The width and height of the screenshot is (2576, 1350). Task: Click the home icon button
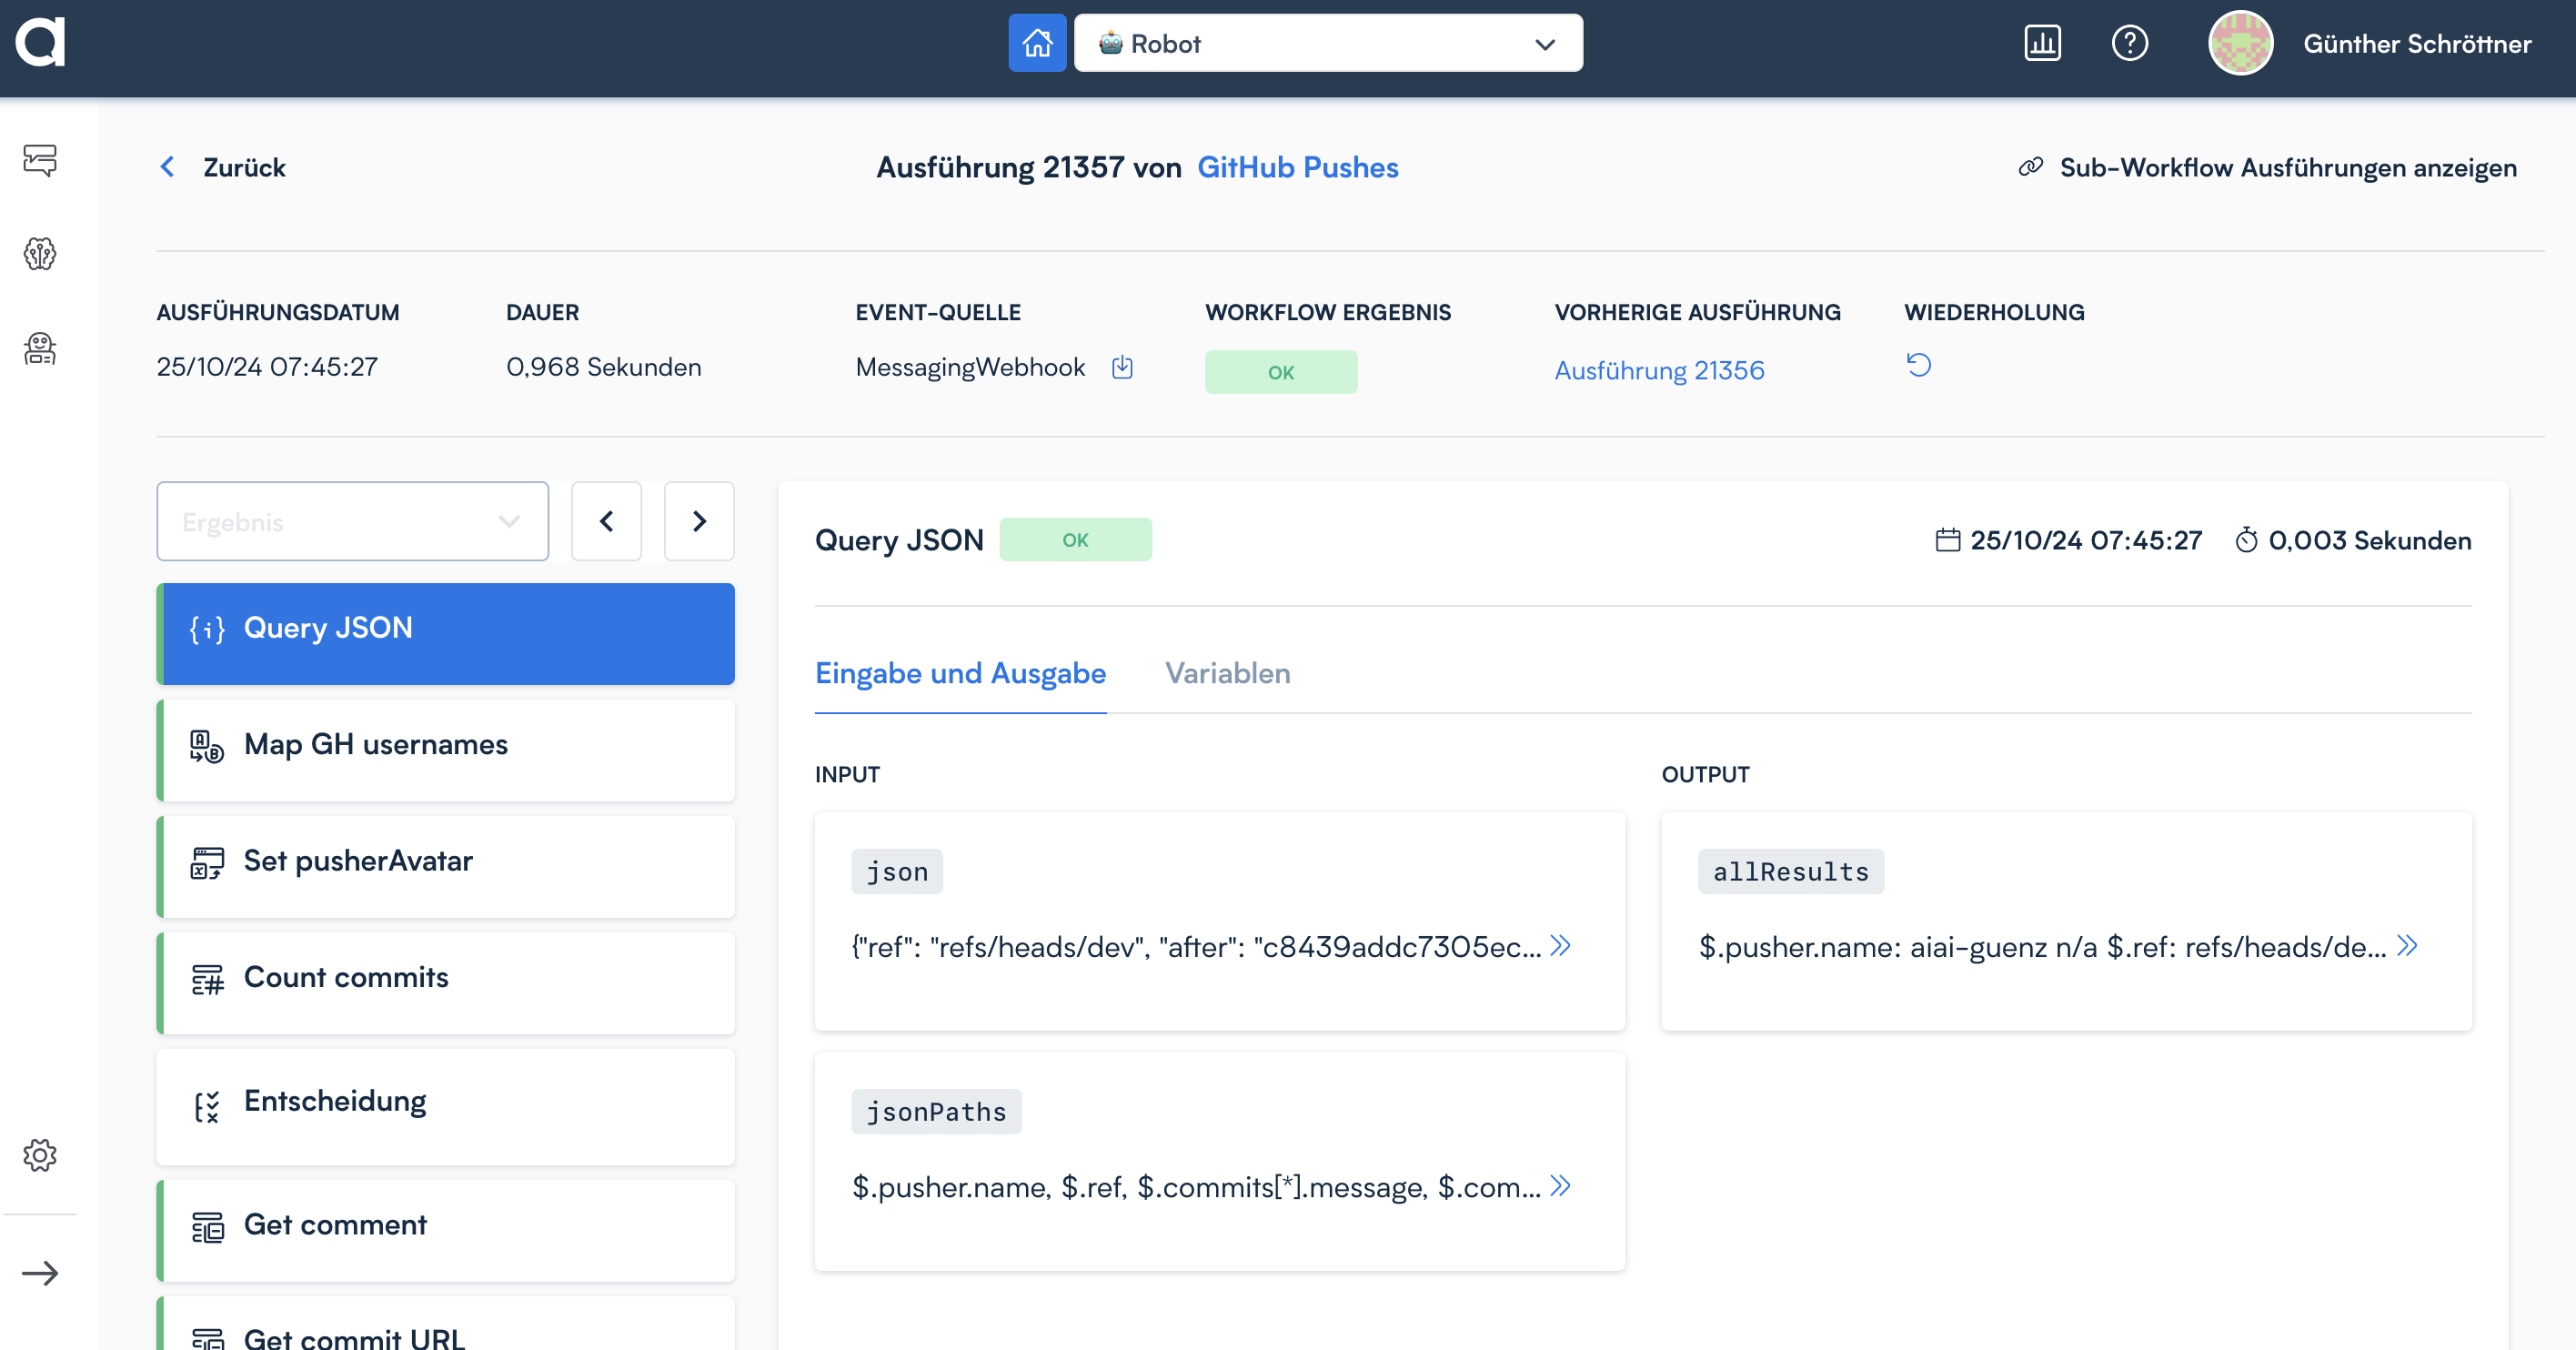coord(1037,43)
